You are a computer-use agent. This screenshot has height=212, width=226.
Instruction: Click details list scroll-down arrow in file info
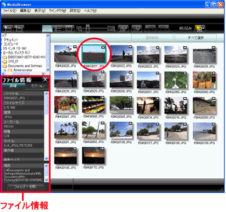coord(46,158)
